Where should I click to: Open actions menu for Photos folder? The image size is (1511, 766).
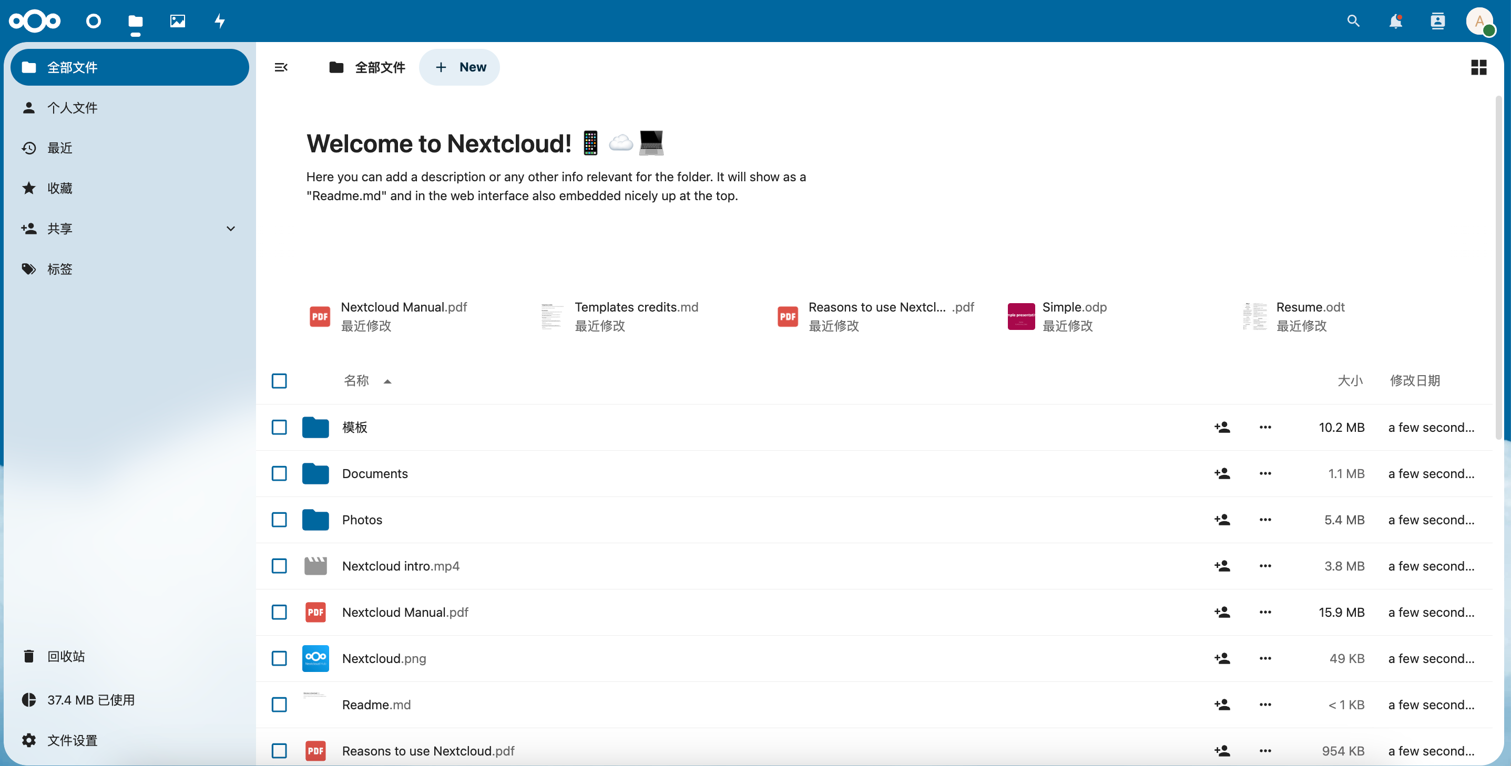click(x=1265, y=520)
